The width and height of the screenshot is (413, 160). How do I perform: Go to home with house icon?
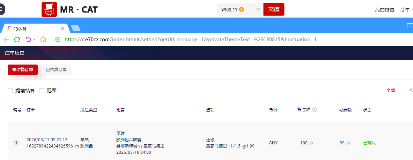point(43,40)
